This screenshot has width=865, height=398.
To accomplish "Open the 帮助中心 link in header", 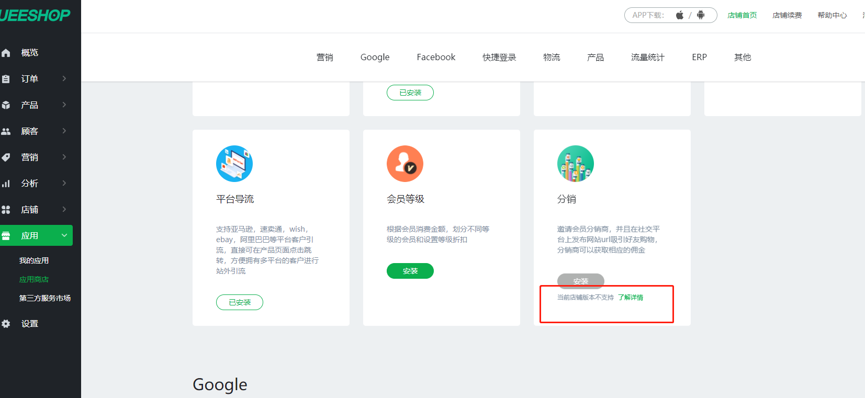I will [x=832, y=15].
